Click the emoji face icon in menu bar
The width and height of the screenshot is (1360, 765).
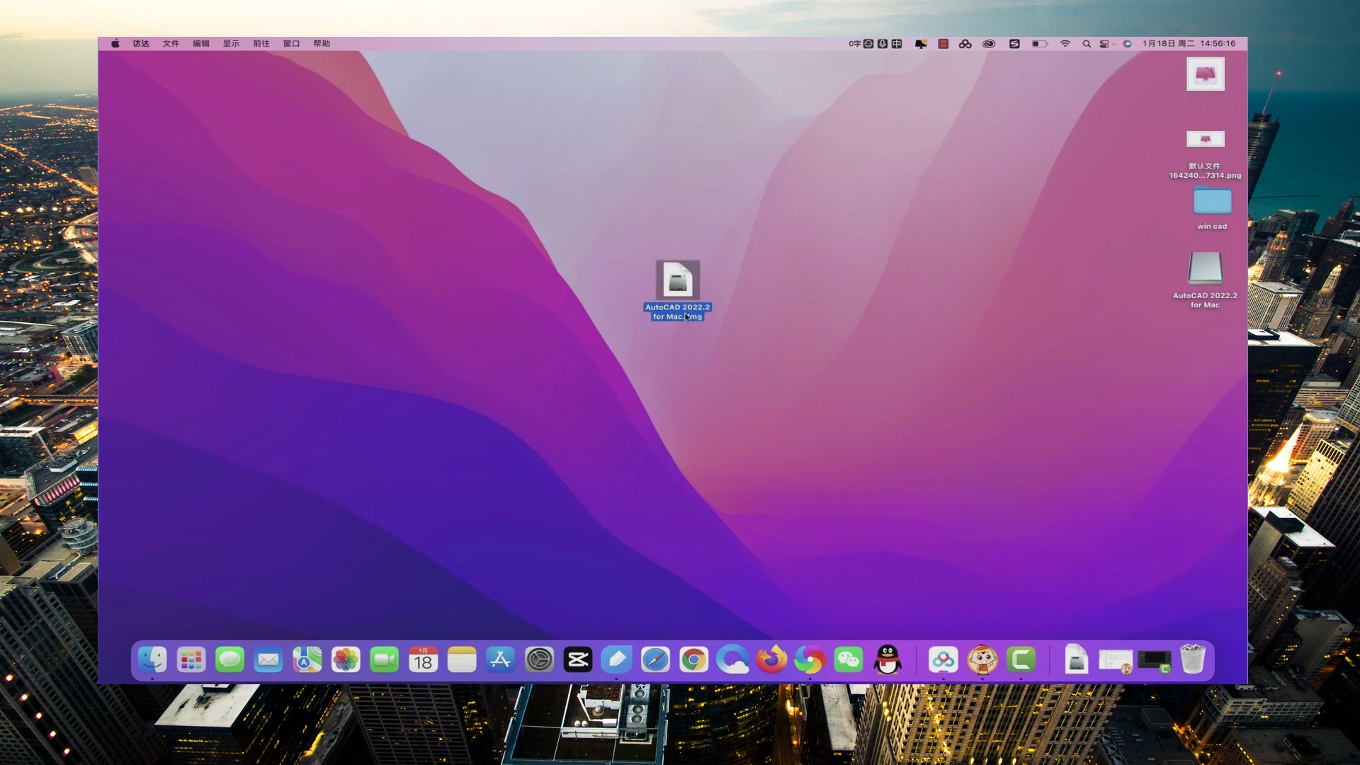pos(868,44)
